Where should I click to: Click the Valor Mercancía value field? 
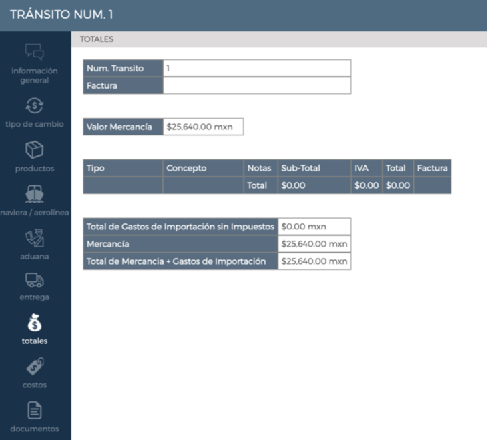coord(203,127)
